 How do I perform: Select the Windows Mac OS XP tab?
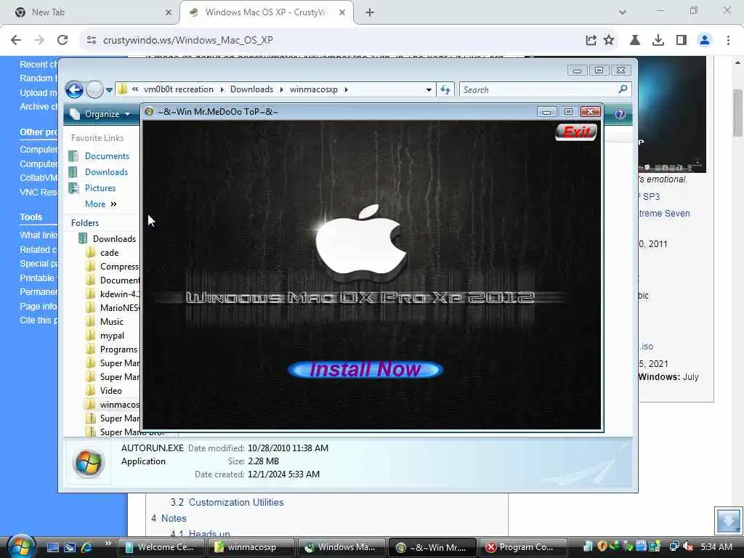point(264,12)
